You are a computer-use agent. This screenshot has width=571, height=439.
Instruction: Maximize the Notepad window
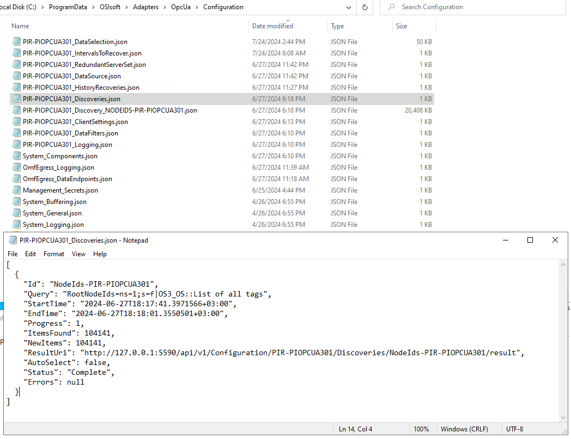[x=530, y=240]
